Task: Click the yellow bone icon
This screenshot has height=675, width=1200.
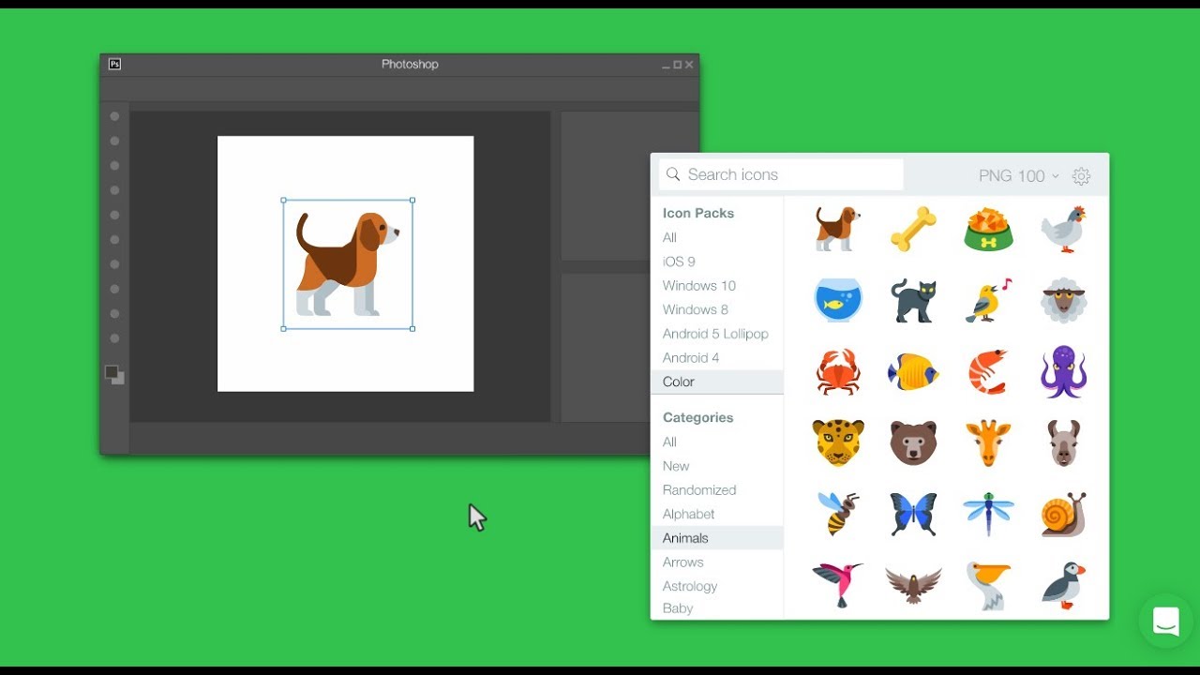Action: pyautogui.click(x=913, y=229)
